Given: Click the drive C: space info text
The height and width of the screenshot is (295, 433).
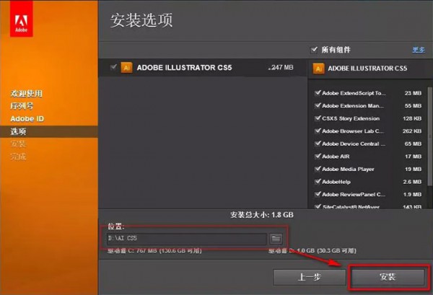Looking at the screenshot, I should pyautogui.click(x=154, y=251).
